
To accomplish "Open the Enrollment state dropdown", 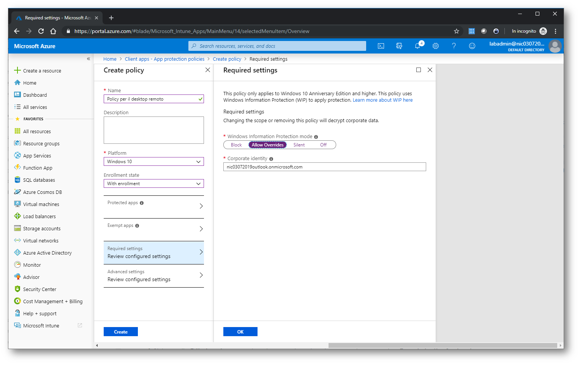I will pyautogui.click(x=154, y=184).
